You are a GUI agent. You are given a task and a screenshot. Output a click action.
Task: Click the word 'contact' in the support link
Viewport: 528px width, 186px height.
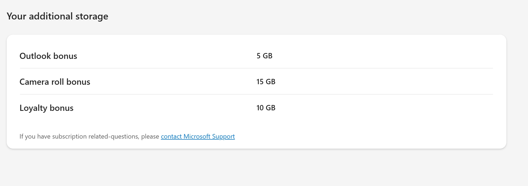coord(171,136)
